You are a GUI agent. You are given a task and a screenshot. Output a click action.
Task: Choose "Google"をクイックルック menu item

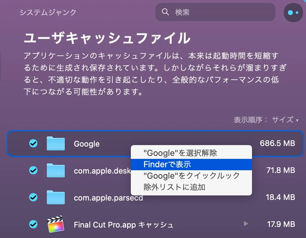(191, 176)
